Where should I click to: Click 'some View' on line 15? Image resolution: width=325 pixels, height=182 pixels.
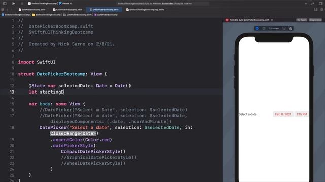point(68,104)
